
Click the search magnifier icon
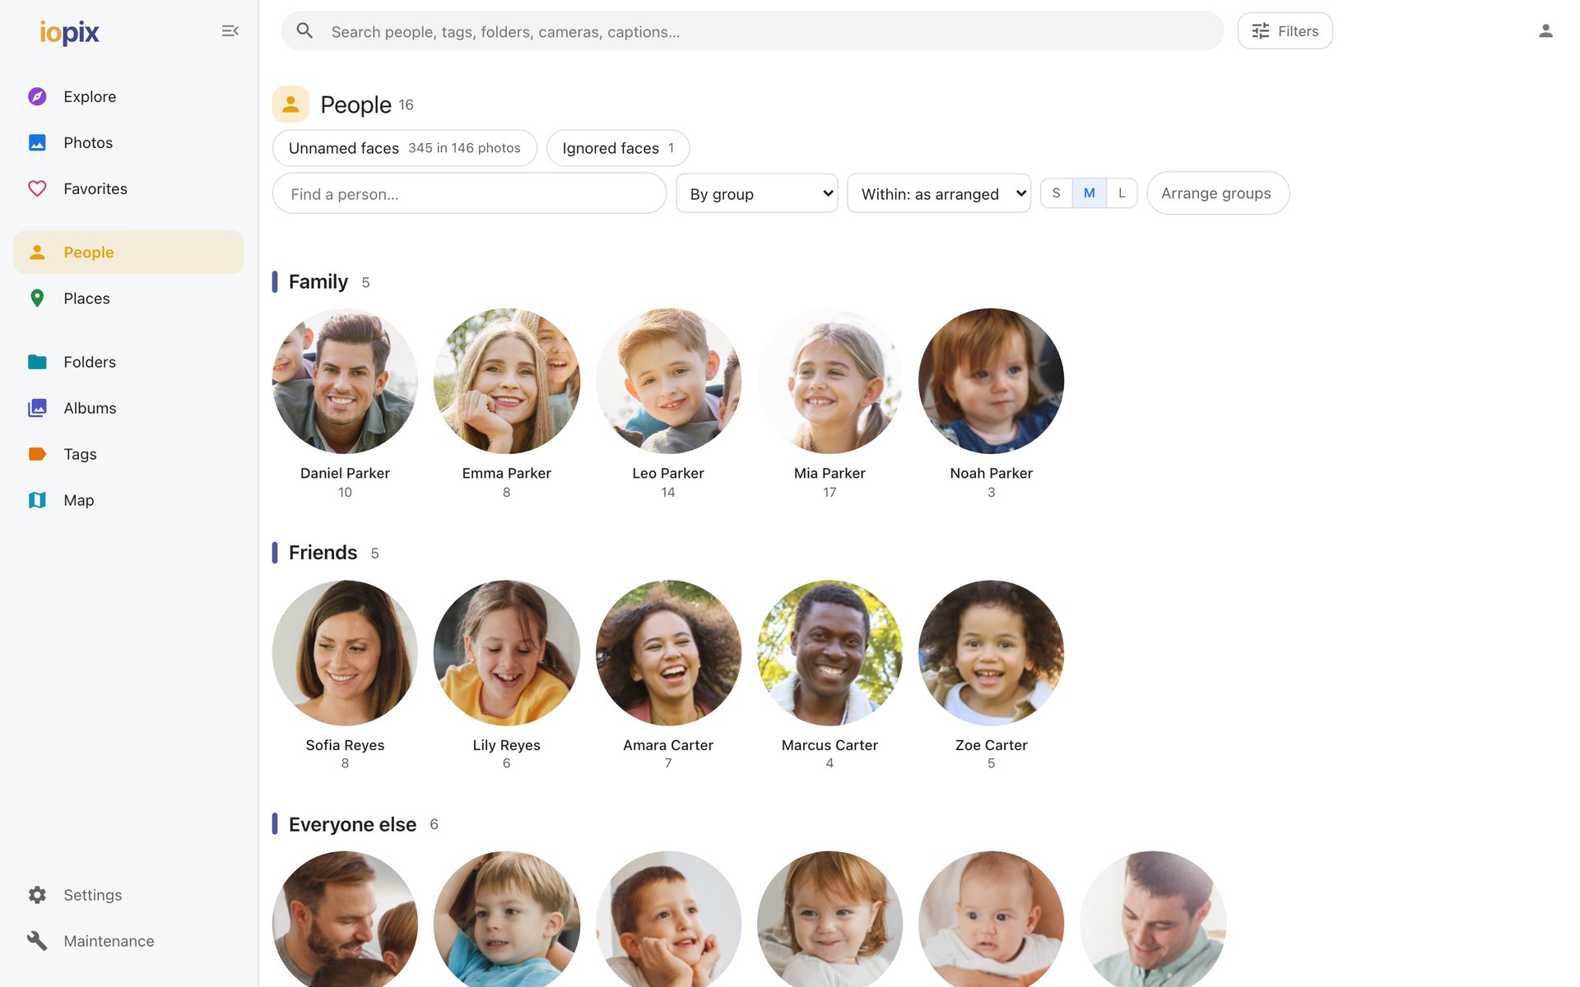pos(304,31)
